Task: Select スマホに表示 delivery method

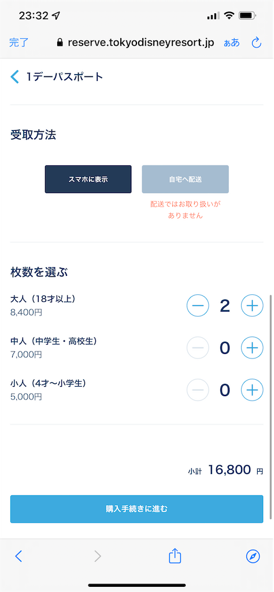Action: (88, 179)
